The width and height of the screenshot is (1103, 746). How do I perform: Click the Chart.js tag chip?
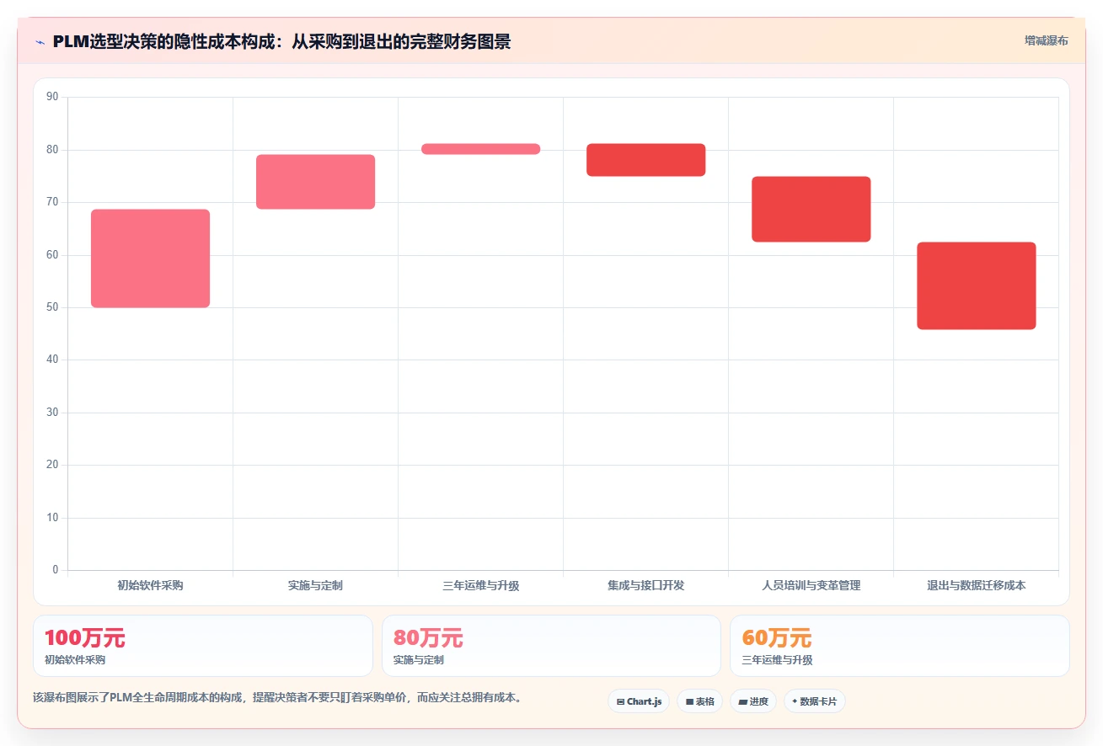tap(639, 701)
